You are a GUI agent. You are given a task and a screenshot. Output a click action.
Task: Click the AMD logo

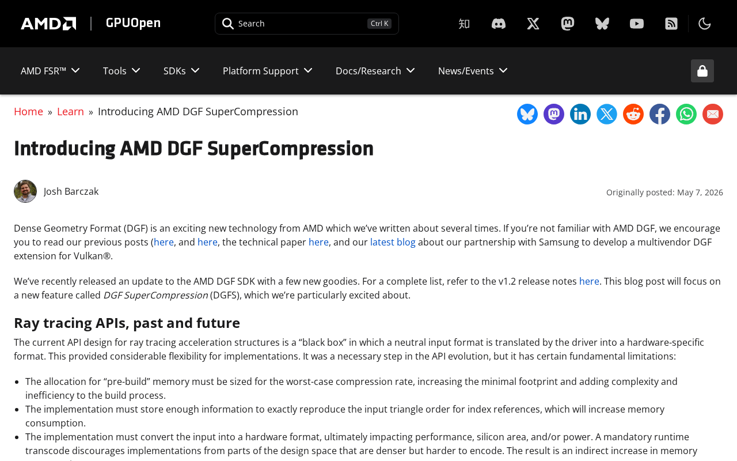48,24
